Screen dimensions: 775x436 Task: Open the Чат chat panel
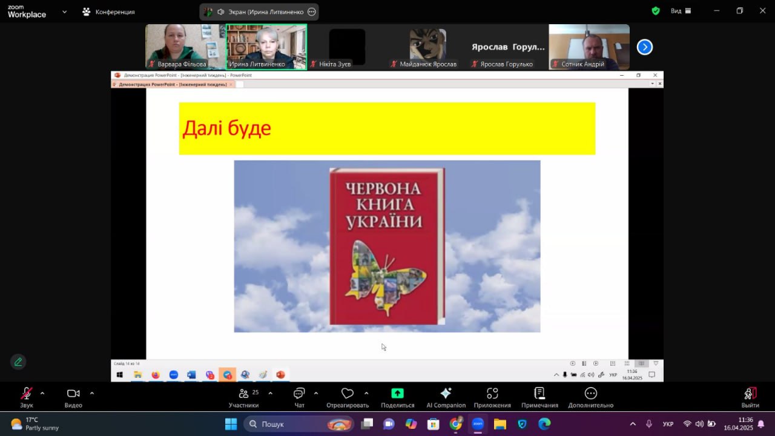coord(299,397)
